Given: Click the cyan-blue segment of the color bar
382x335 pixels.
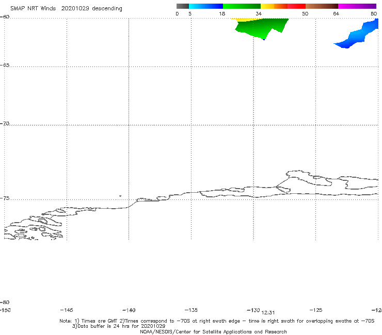Looking at the screenshot, I should [x=206, y=6].
